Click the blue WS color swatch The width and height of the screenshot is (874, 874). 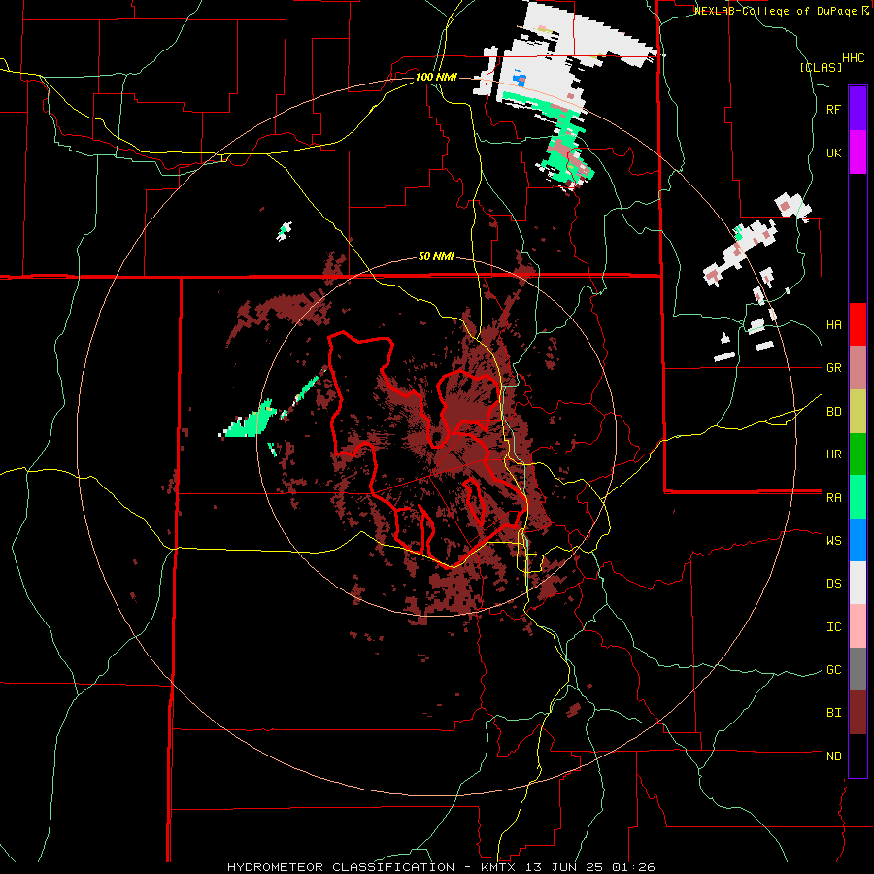(857, 540)
